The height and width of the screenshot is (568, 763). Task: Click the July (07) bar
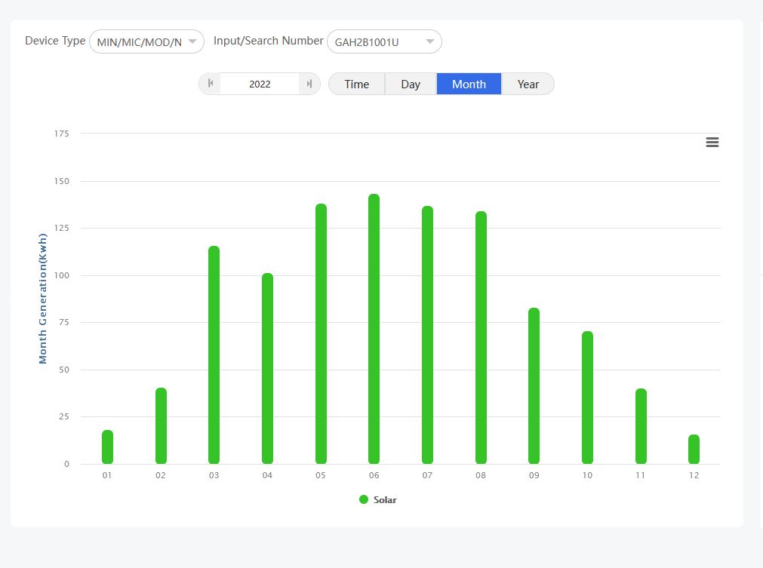pyautogui.click(x=427, y=335)
